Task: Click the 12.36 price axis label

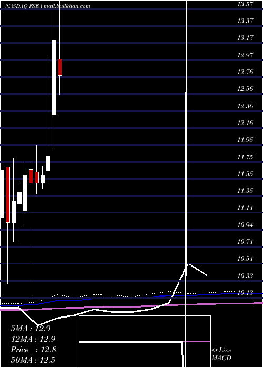Action: click(245, 106)
